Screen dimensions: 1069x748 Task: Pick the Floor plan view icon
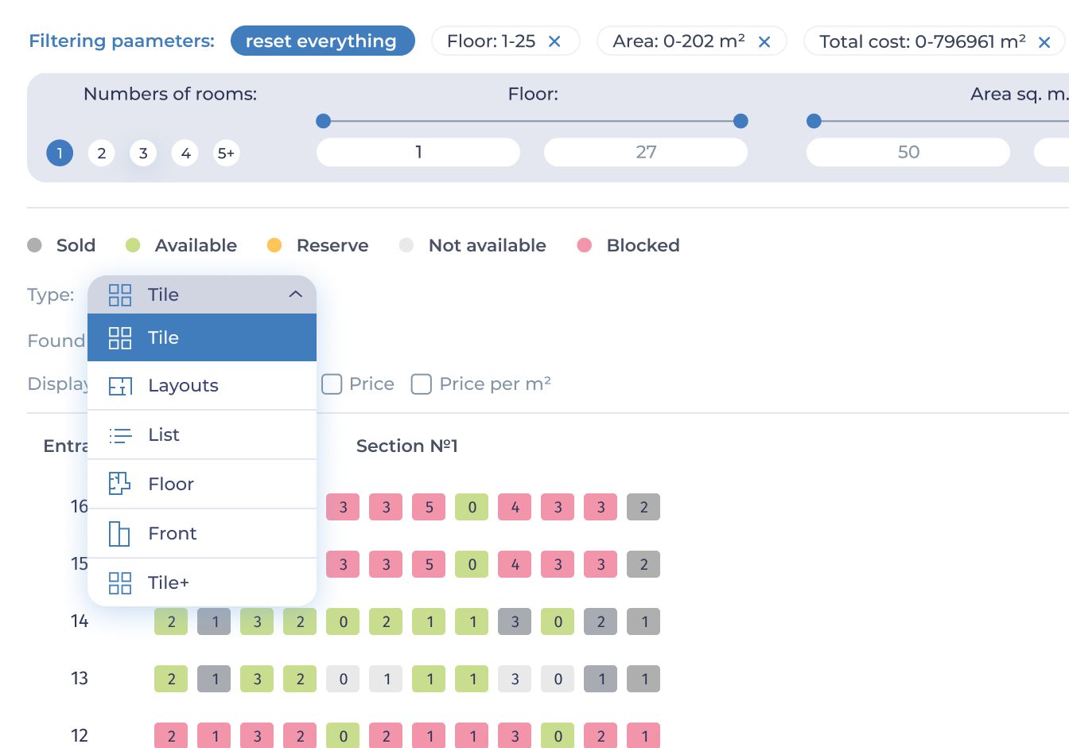point(119,484)
